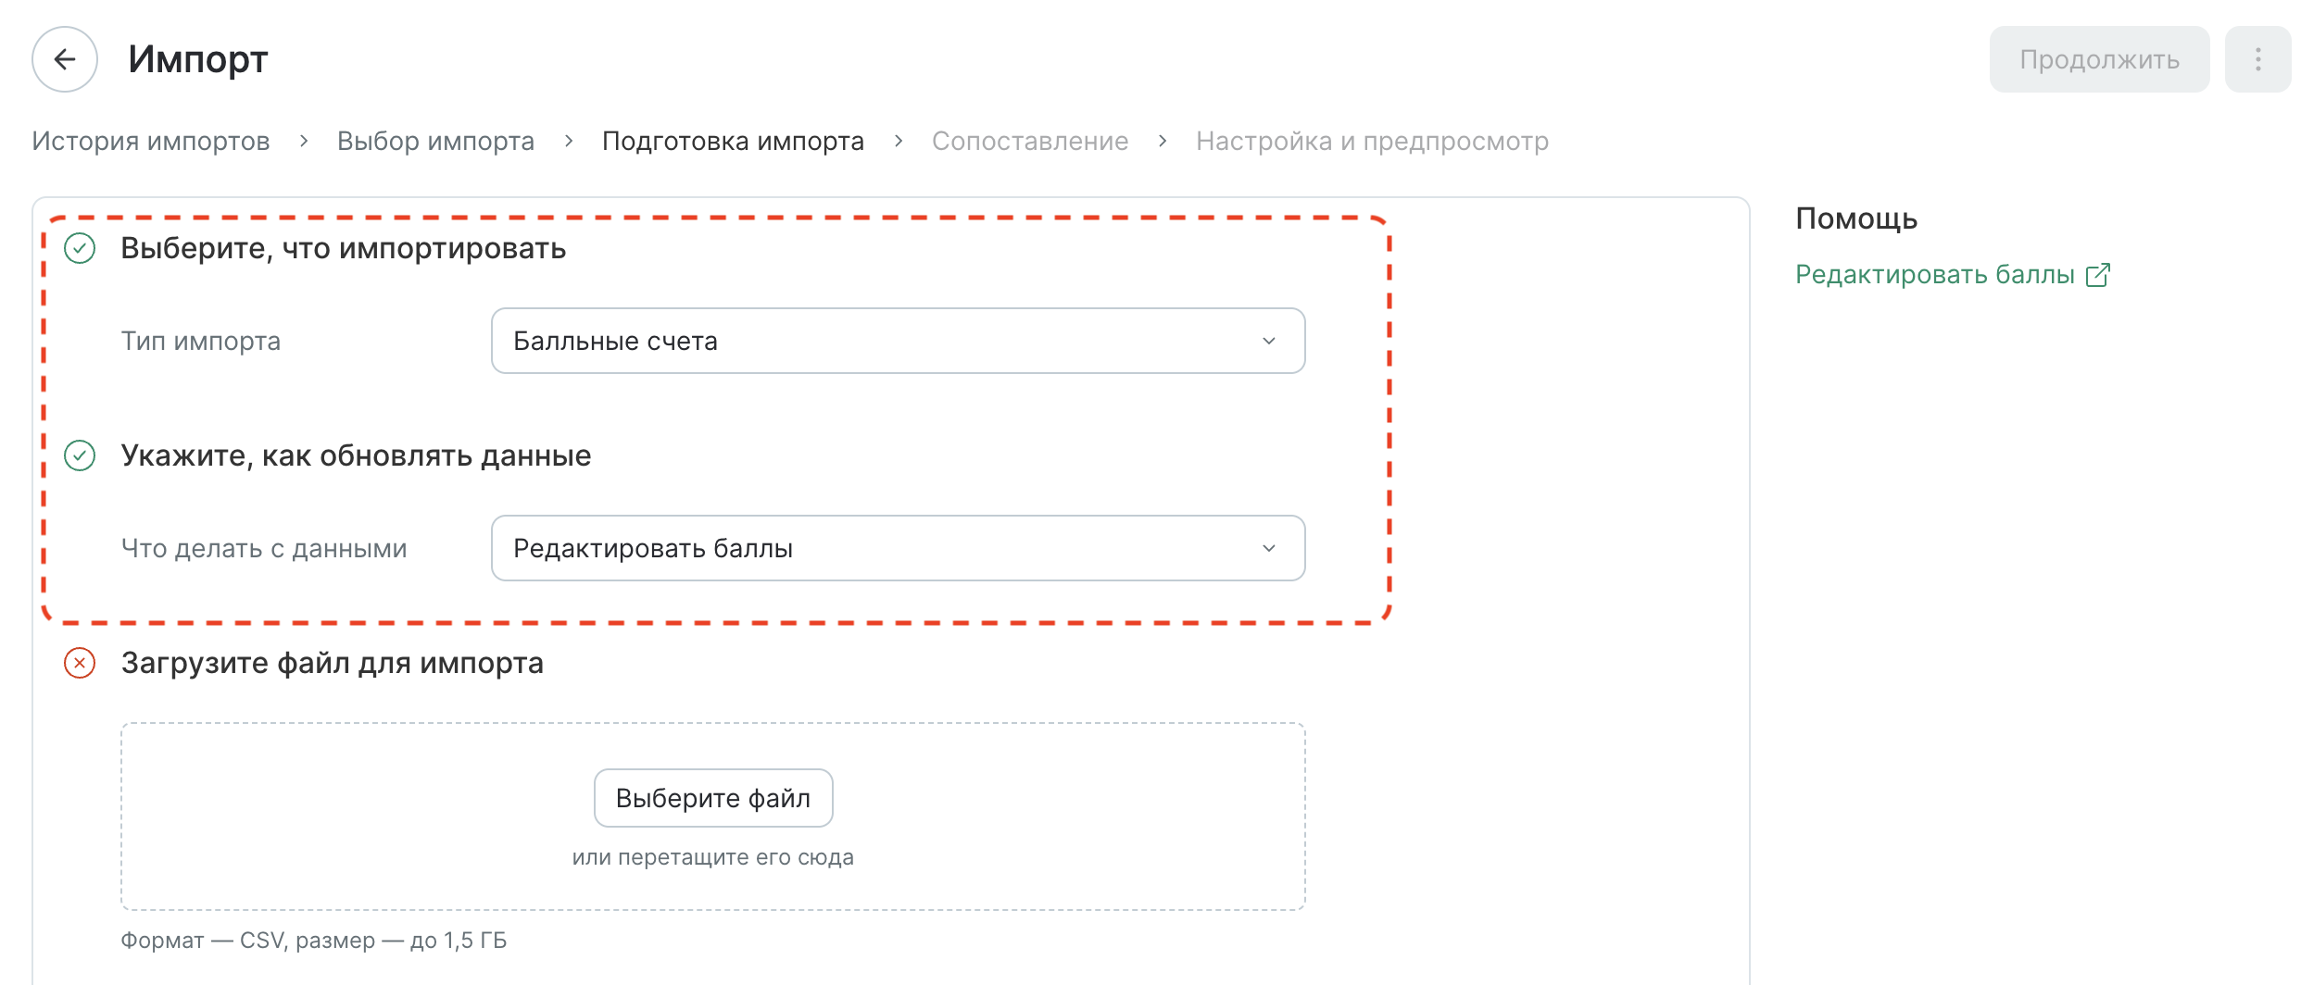Image resolution: width=2301 pixels, height=985 pixels.
Task: Open the Редактировать баллы help link
Action: [1934, 275]
